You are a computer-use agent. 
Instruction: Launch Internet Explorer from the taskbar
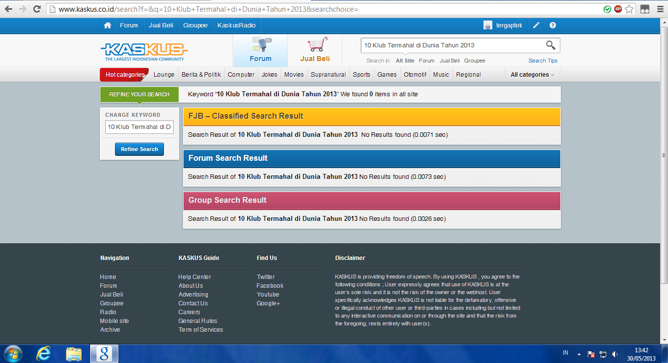pos(44,354)
